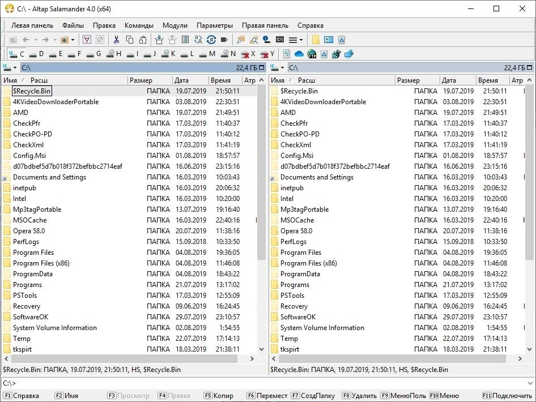
Task: Open the hot paths folder icon
Action: tap(64, 40)
